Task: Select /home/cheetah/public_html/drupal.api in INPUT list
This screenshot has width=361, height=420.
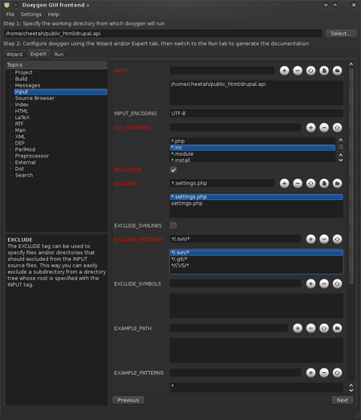Action: click(256, 84)
